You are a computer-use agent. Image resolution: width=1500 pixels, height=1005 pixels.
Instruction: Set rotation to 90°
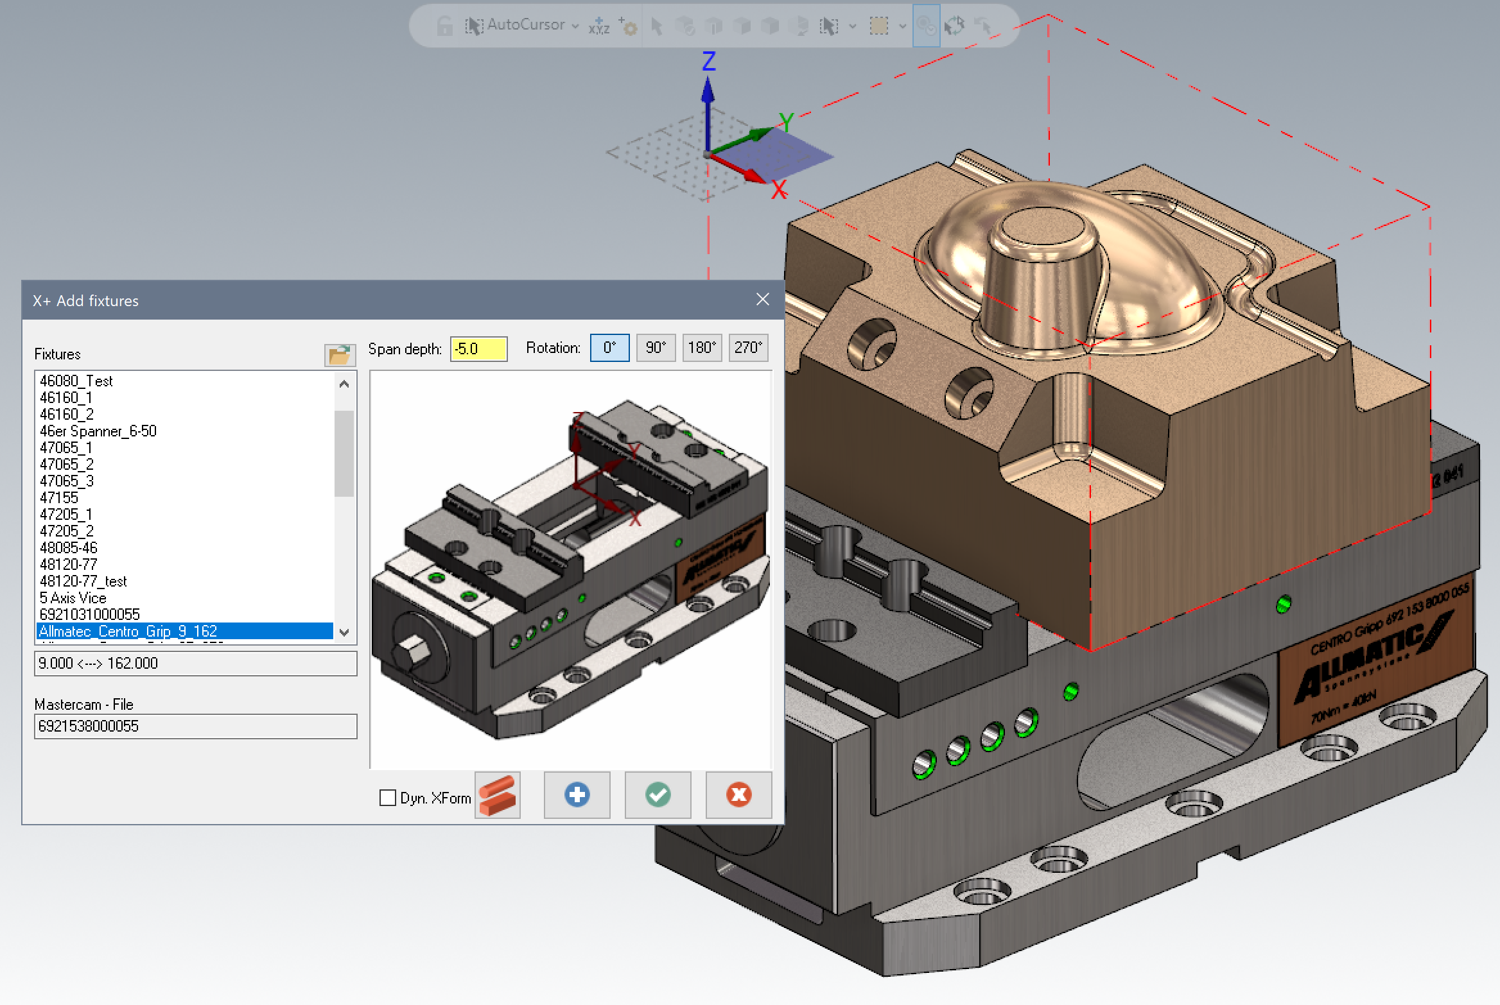pyautogui.click(x=656, y=348)
